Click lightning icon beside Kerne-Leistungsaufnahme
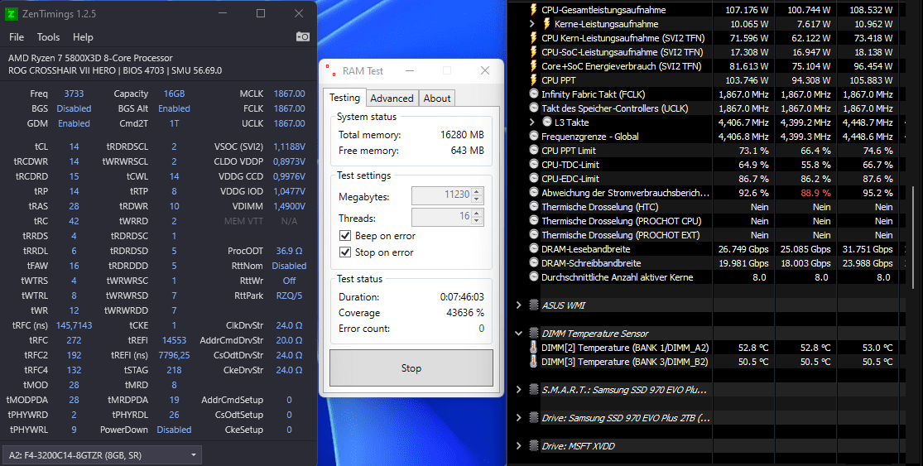The height and width of the screenshot is (466, 923). pos(546,23)
